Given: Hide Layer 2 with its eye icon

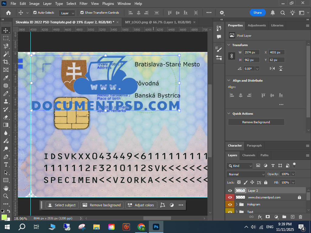Looking at the screenshot, I should (230, 191).
